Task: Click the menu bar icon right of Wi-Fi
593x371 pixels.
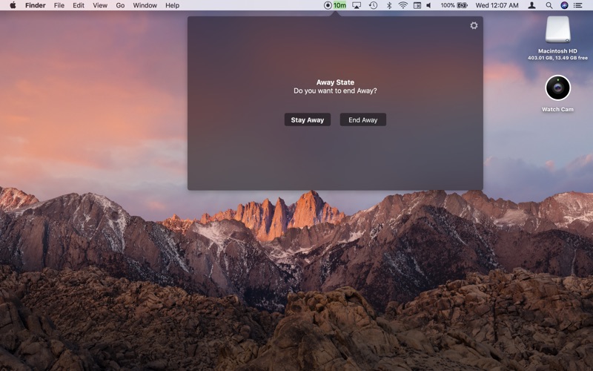Action: point(417,5)
